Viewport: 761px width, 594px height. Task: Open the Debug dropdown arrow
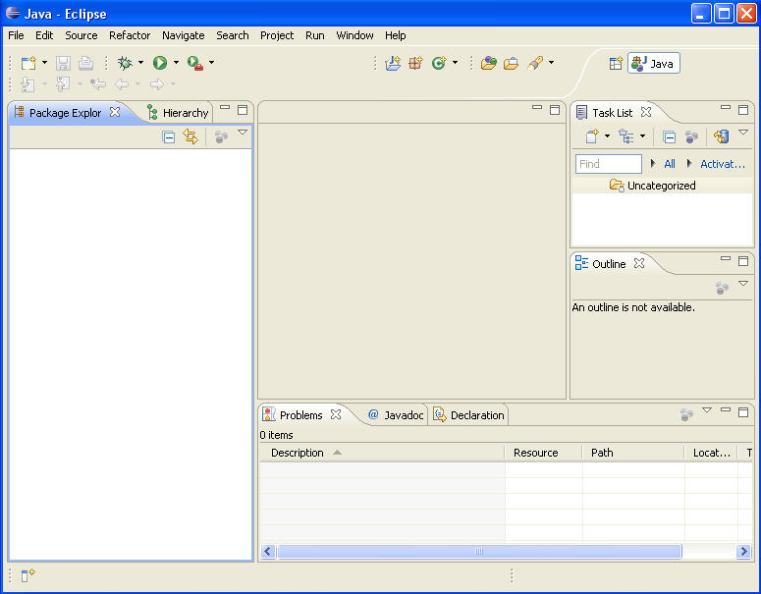[x=140, y=63]
